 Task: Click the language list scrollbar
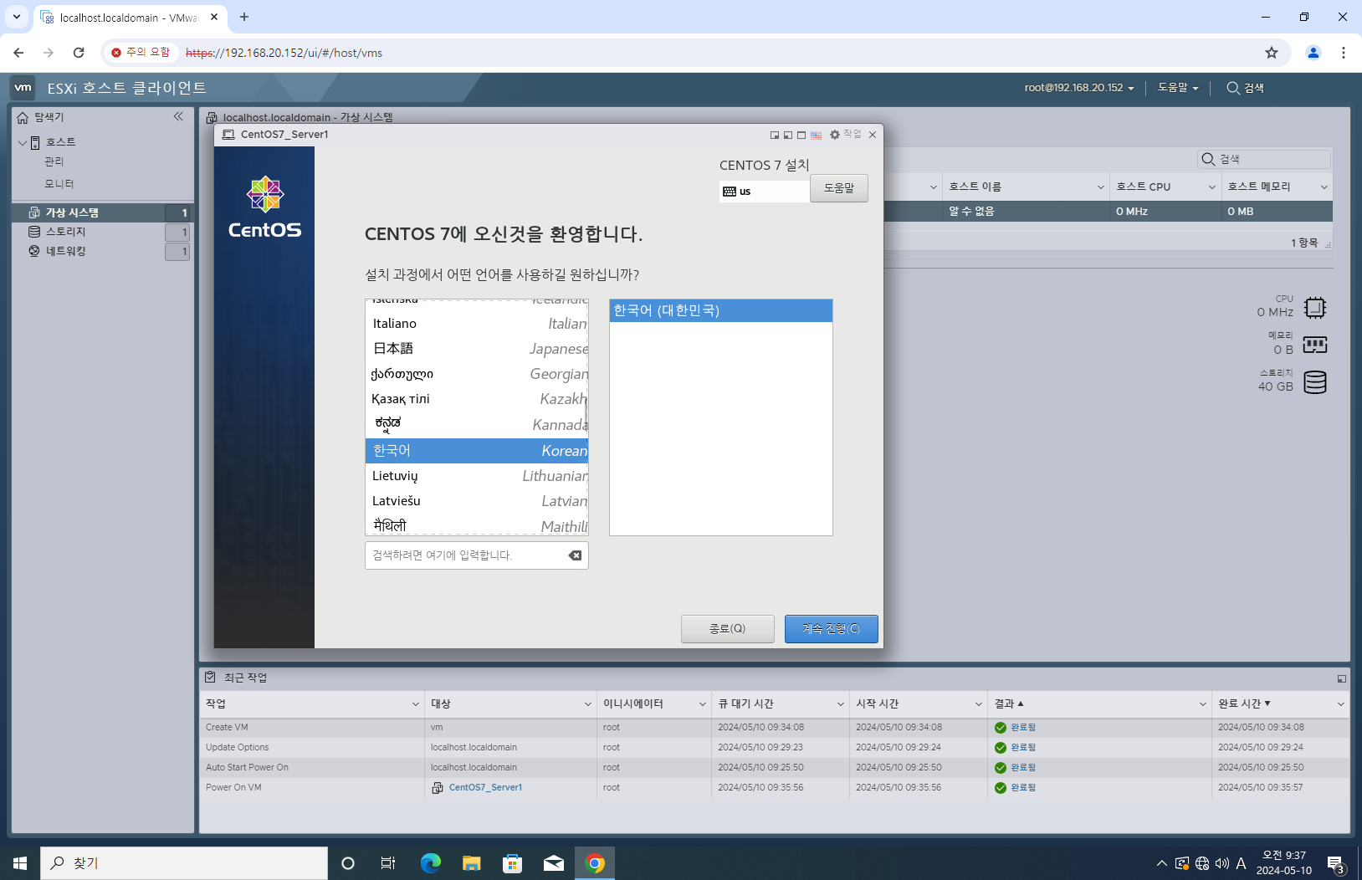(x=586, y=417)
